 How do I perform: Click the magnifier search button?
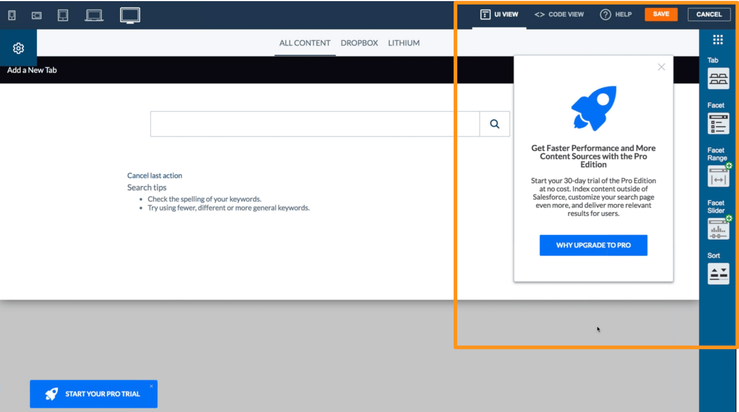click(x=495, y=124)
